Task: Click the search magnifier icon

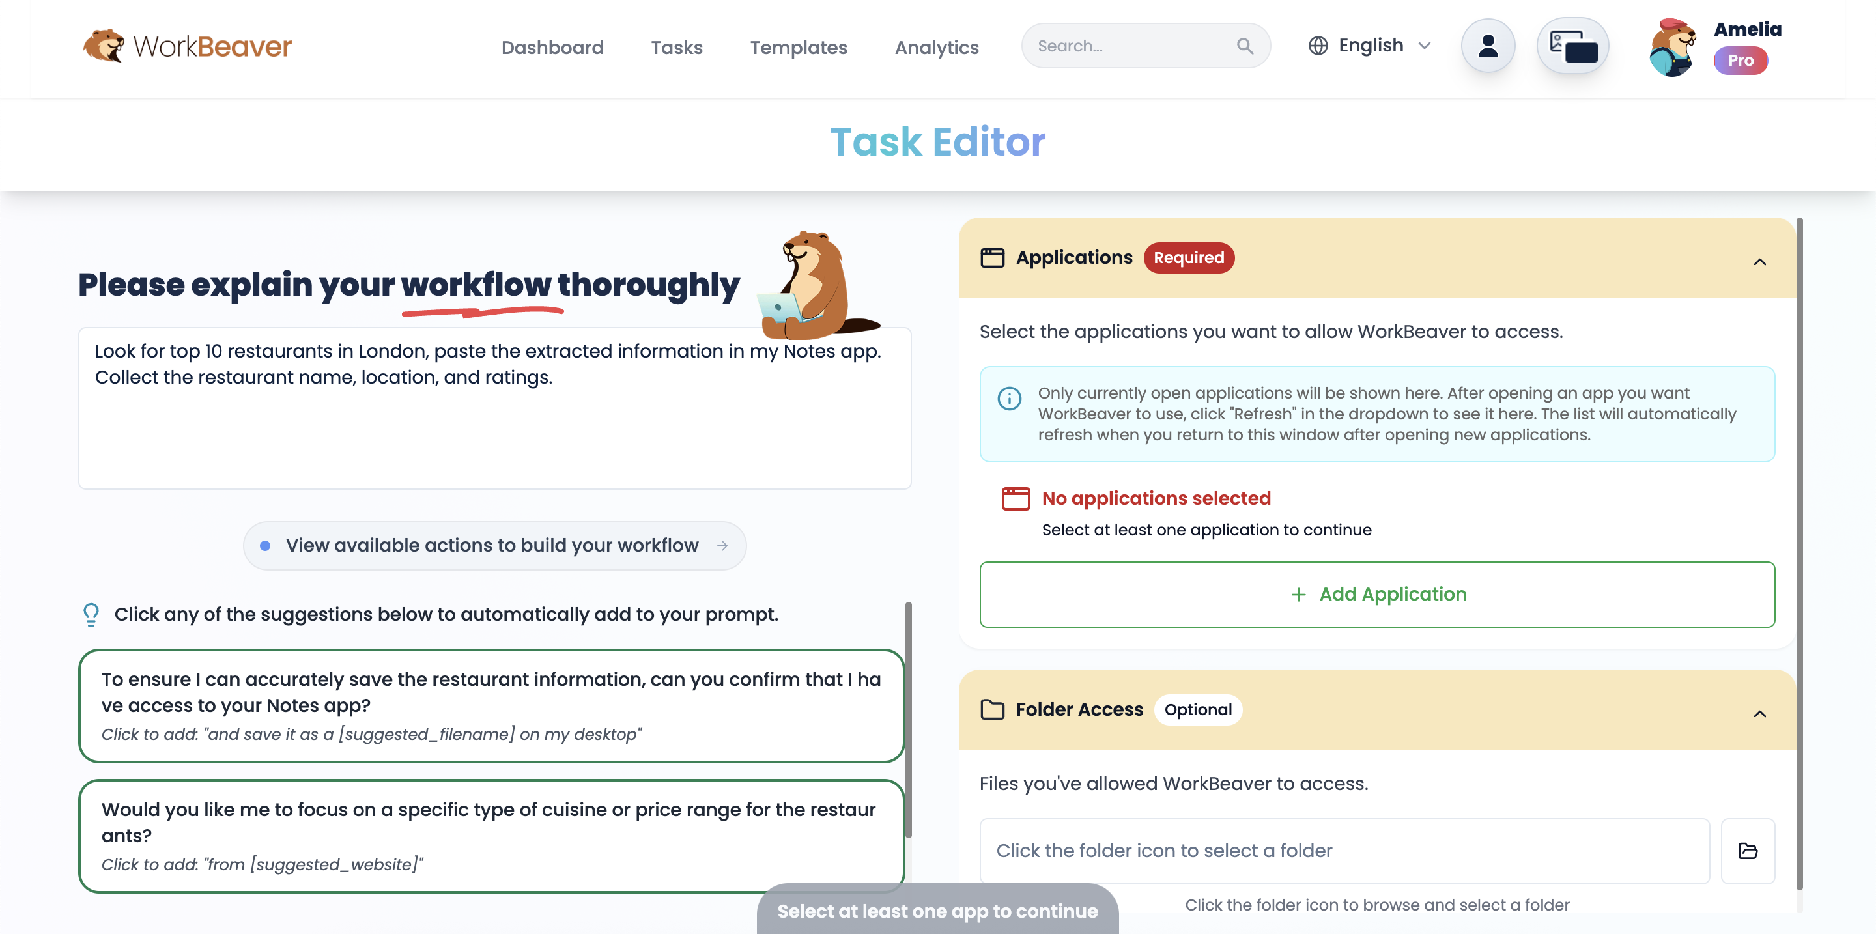Action: 1245,45
